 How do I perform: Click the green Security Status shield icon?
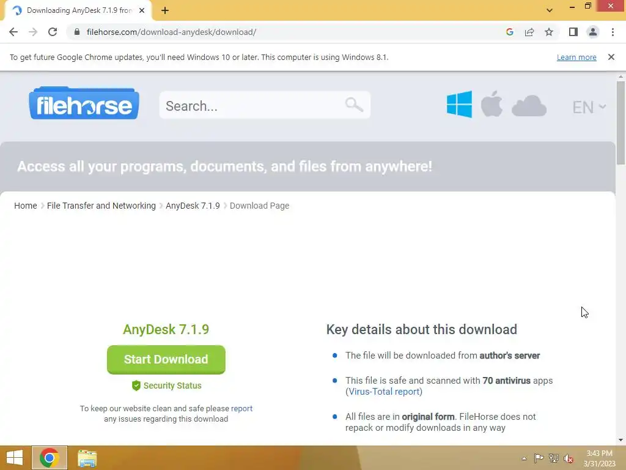coord(136,386)
